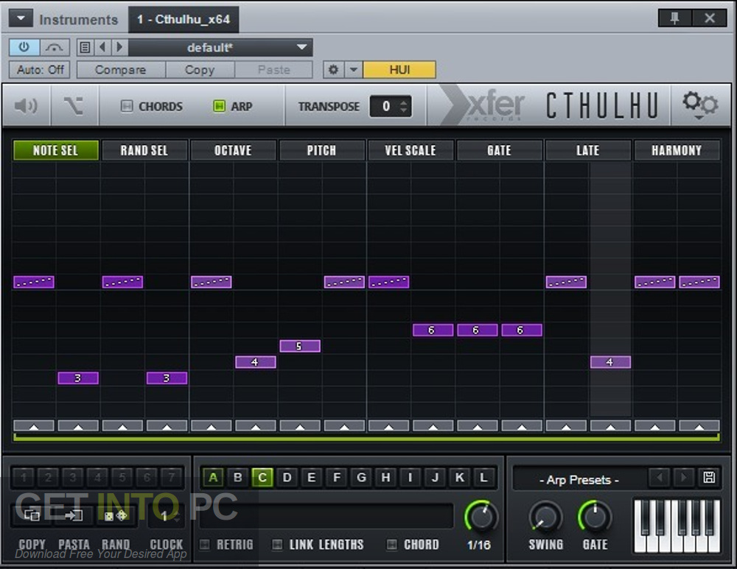
Task: Pin the plugin window
Action: [675, 18]
